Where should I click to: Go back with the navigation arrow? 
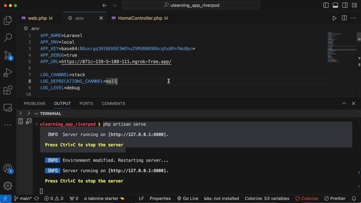(105, 5)
